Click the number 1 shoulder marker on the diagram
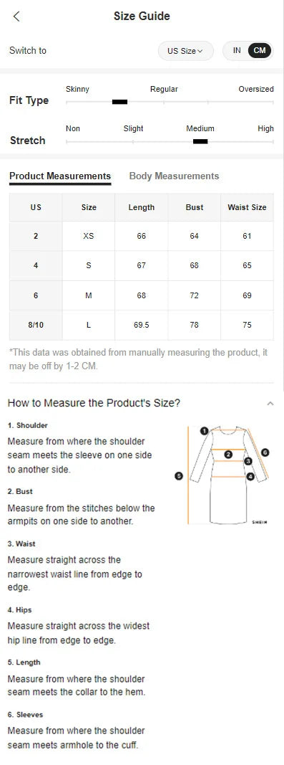This screenshot has height=765, width=284. tap(204, 431)
